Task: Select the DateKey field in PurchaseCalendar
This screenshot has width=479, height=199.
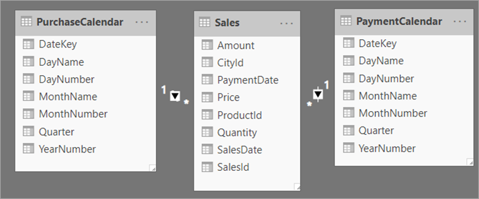Action: click(x=85, y=44)
